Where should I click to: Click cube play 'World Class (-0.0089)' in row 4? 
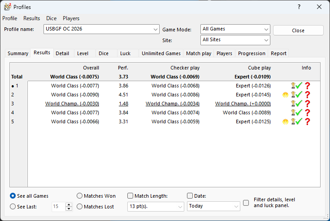(247, 113)
